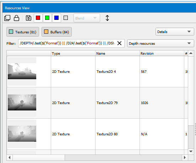This screenshot has height=163, width=196.
Task: Click revision value 1026
Action: (145, 103)
